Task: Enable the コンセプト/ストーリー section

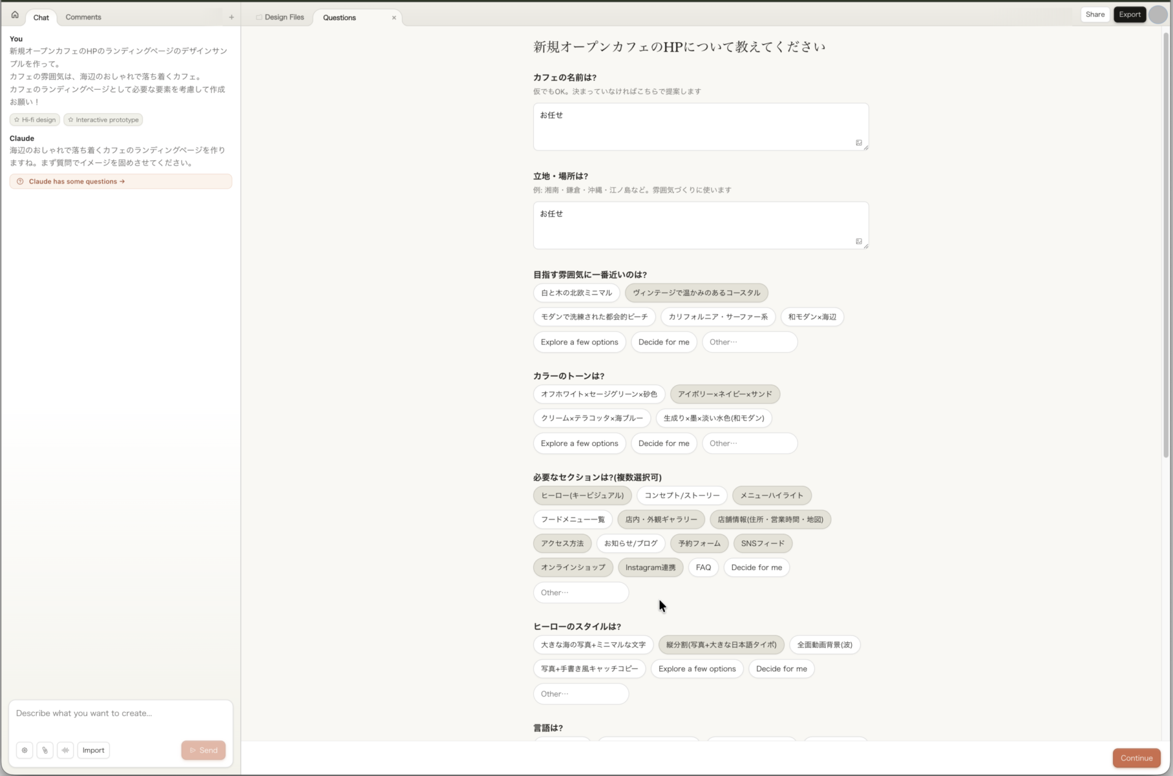Action: coord(682,496)
